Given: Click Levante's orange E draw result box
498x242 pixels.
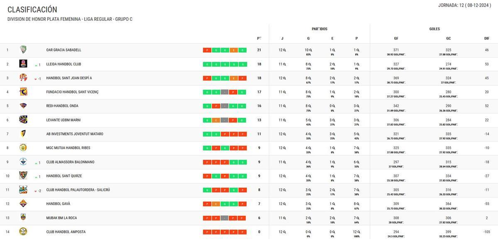Looking at the screenshot, I should pyautogui.click(x=216, y=120).
